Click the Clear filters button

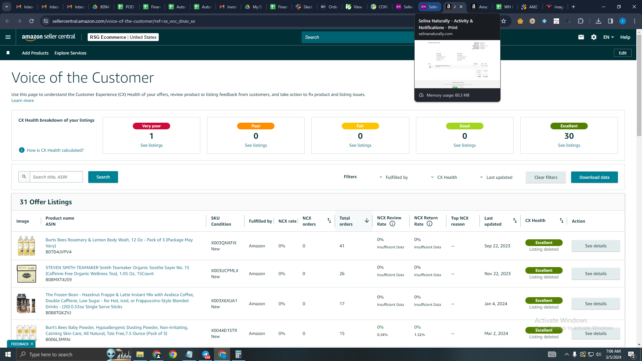coord(546,177)
